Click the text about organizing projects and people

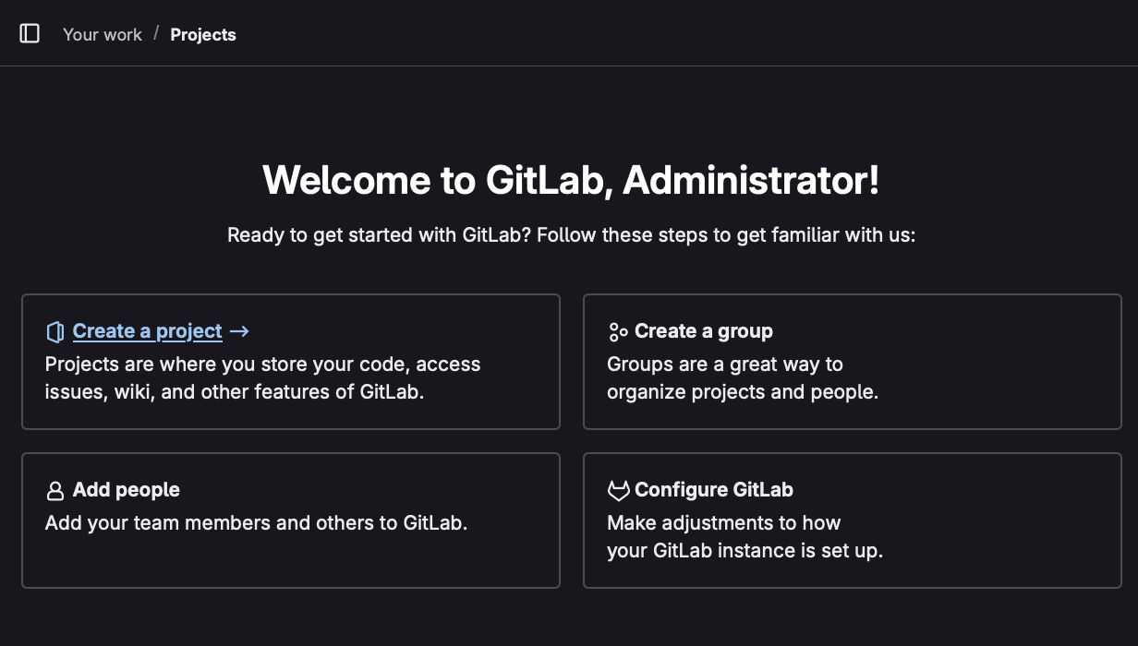tap(742, 391)
